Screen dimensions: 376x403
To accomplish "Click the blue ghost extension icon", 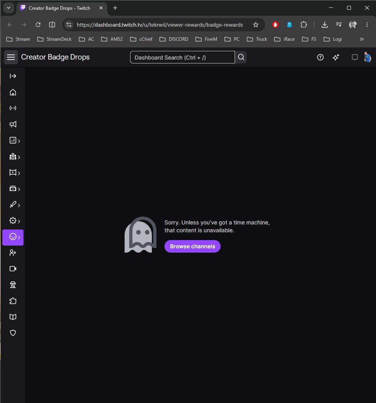I will pos(289,25).
